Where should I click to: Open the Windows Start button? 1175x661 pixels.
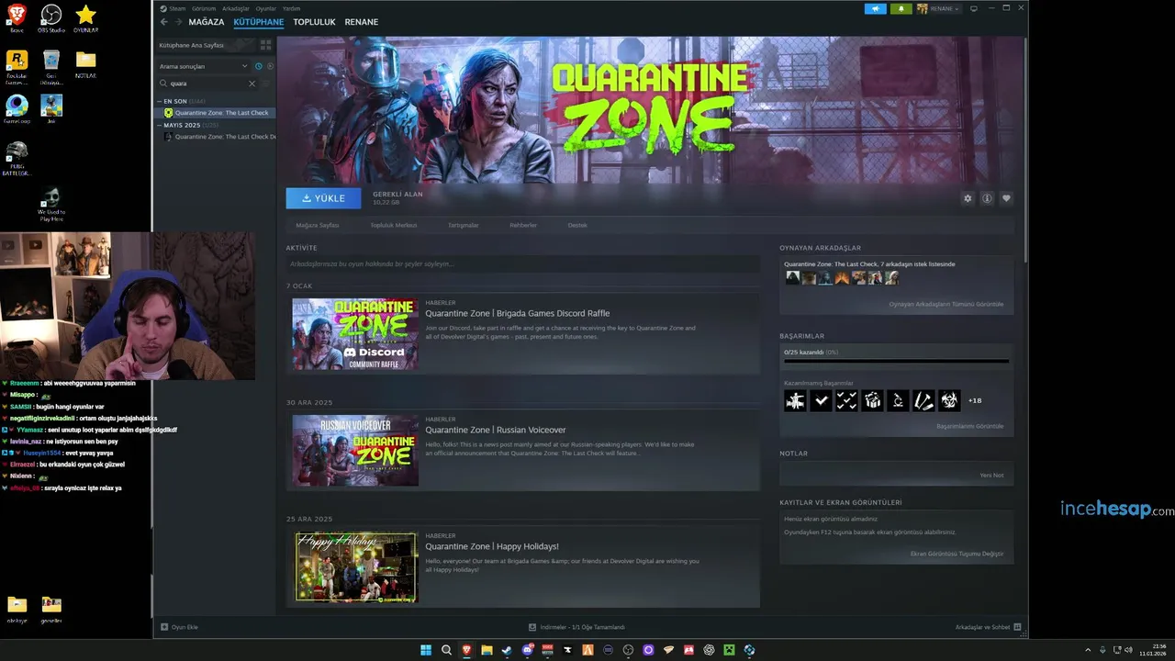coord(426,650)
